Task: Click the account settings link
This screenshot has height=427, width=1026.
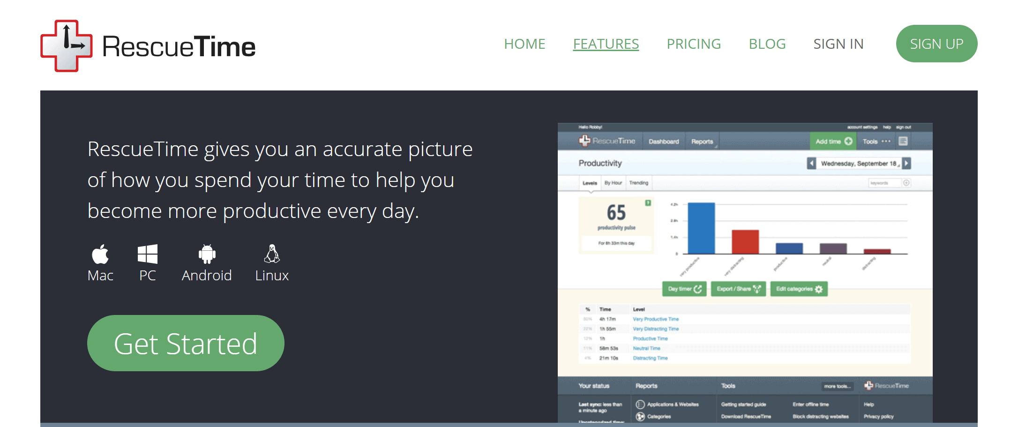Action: tap(862, 127)
